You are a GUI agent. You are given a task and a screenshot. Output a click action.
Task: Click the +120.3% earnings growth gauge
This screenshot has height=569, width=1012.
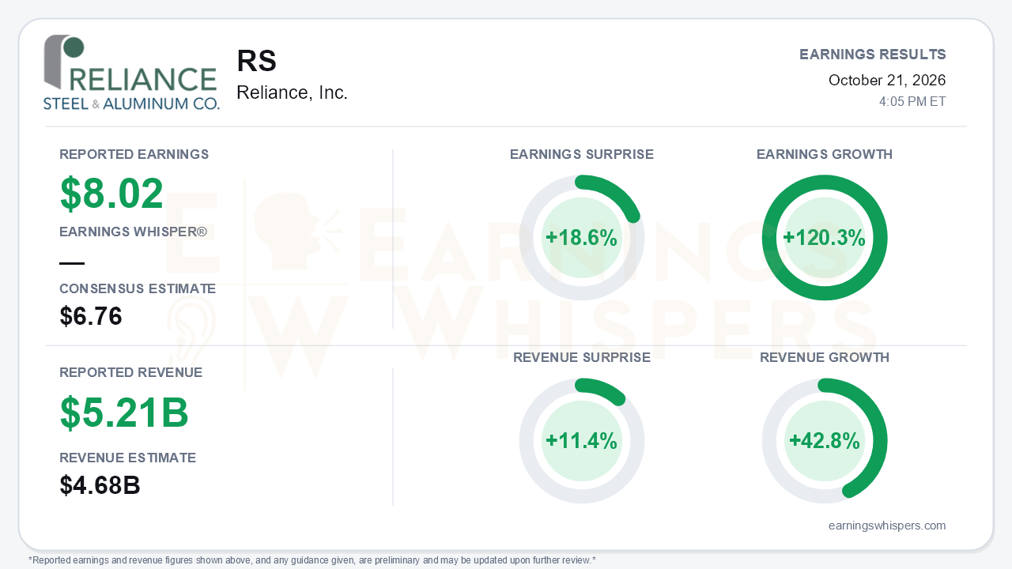(x=825, y=238)
